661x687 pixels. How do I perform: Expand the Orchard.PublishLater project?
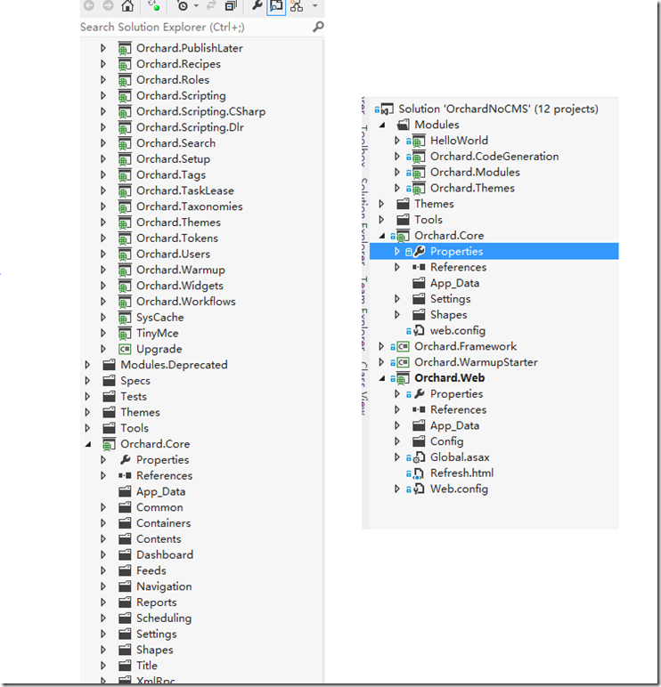click(x=103, y=48)
